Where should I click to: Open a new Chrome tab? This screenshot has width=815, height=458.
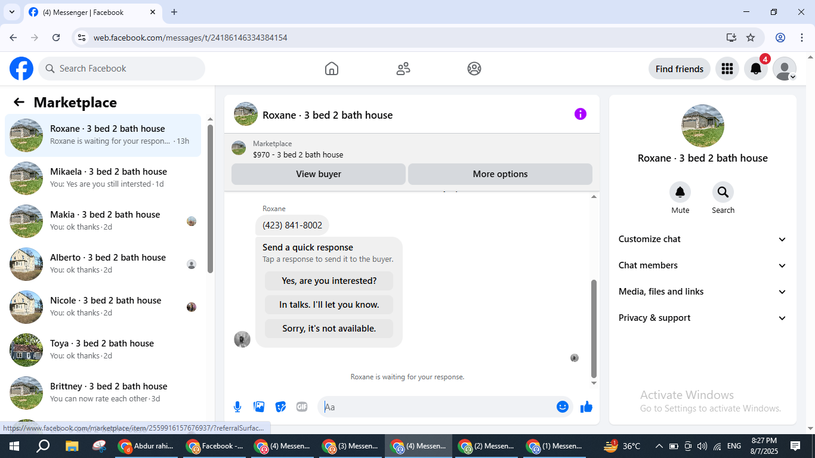point(174,12)
